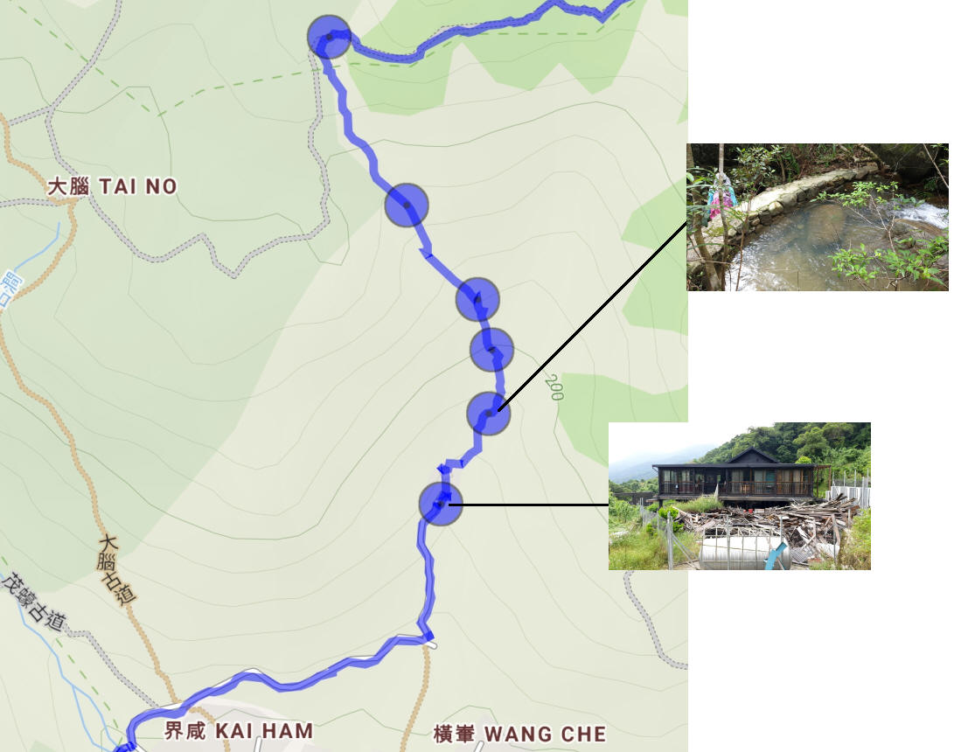Image resolution: width=954 pixels, height=752 pixels.
Task: Click the 大腦 TAI NO place label
Action: pyautogui.click(x=112, y=186)
